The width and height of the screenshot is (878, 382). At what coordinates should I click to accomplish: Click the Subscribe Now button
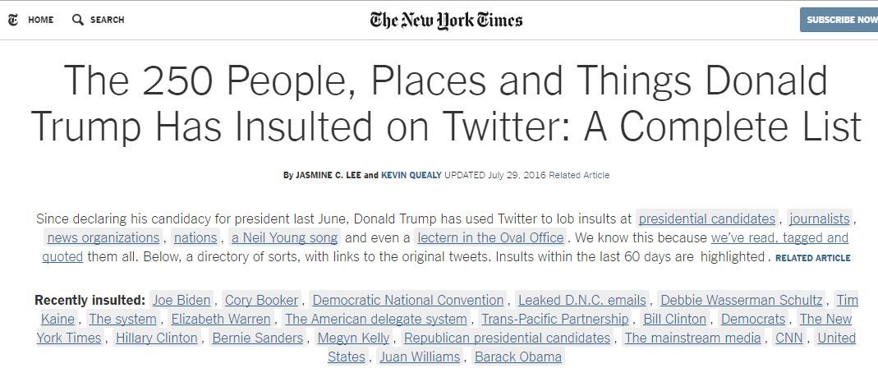click(x=839, y=20)
